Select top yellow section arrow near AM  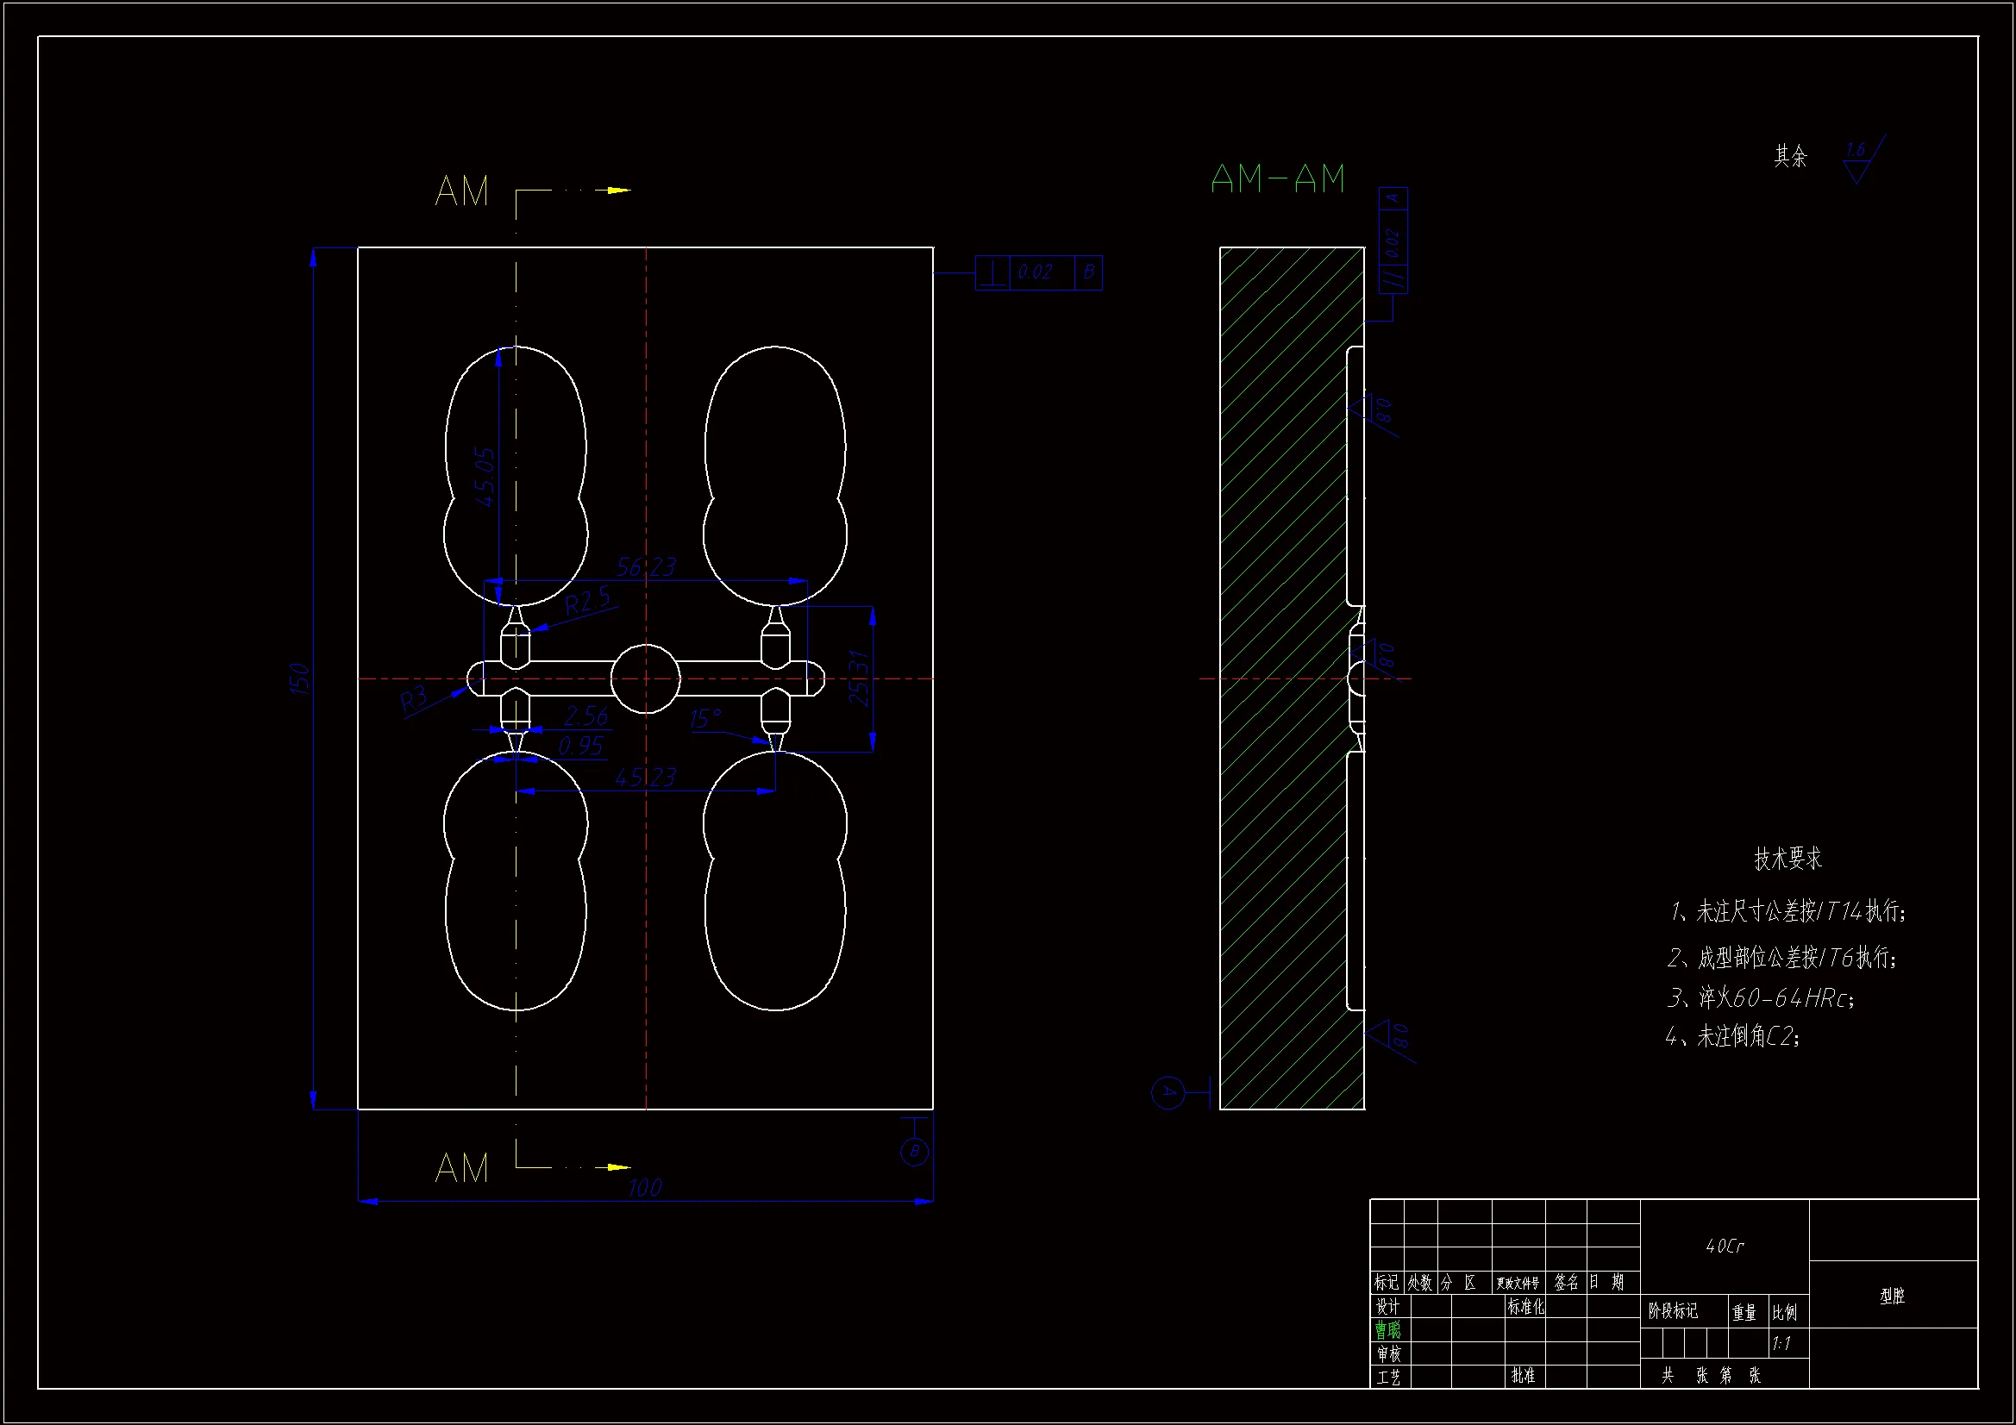click(x=618, y=190)
